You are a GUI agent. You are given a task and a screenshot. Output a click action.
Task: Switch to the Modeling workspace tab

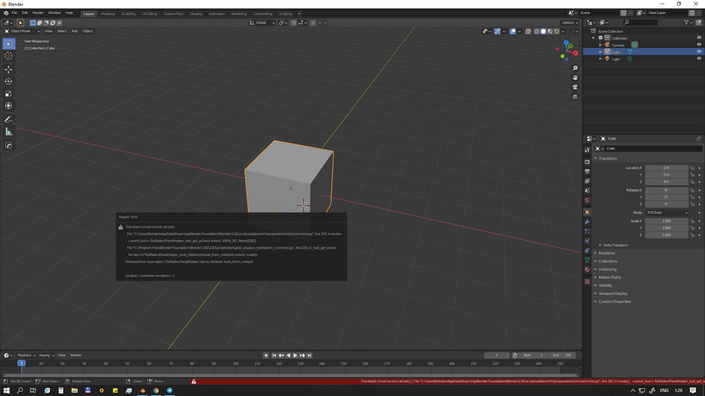pyautogui.click(x=108, y=14)
